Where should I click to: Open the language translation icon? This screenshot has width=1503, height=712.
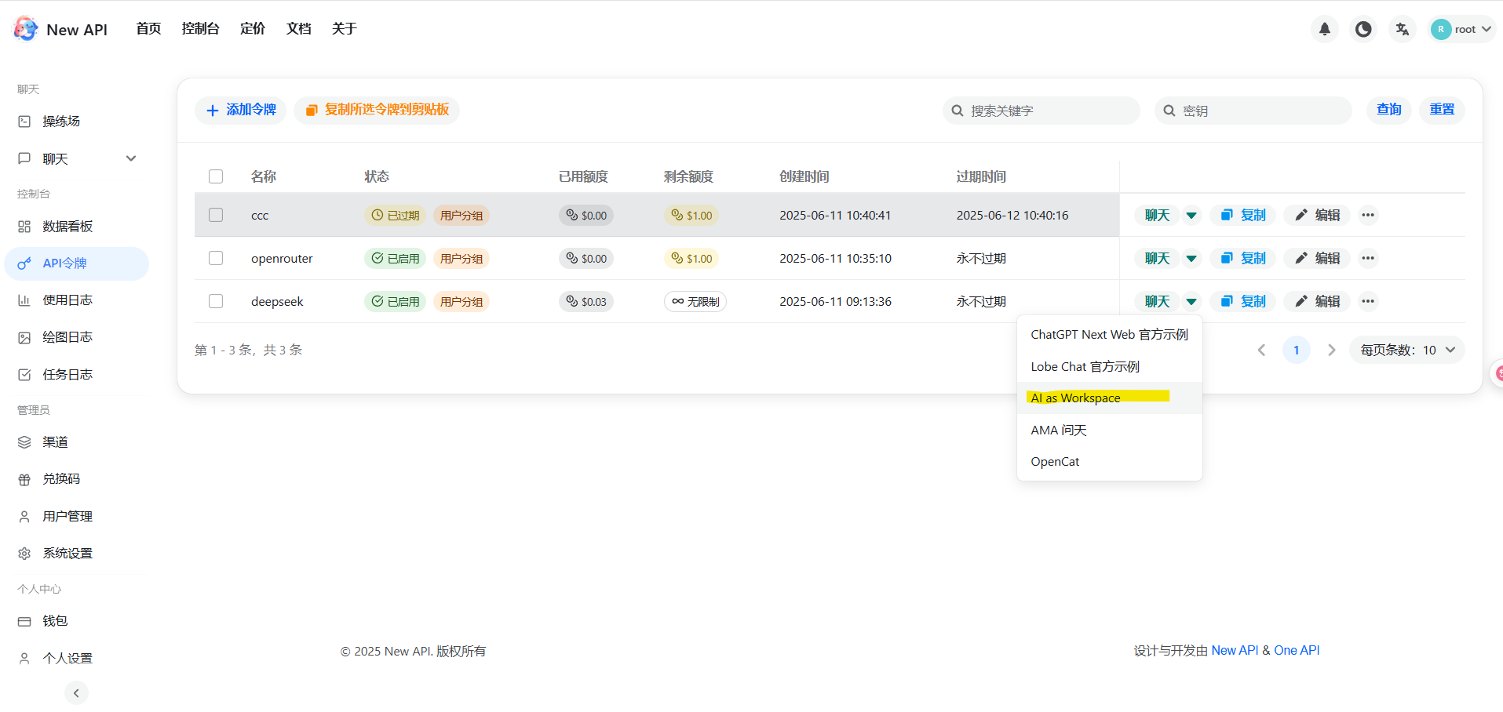click(x=1402, y=29)
